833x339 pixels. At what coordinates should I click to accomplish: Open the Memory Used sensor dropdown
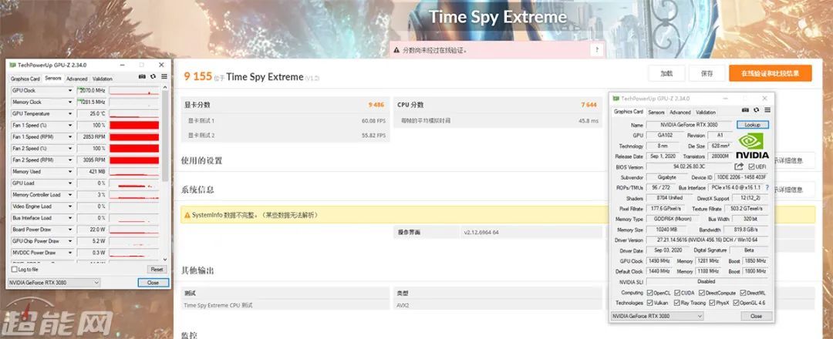tap(69, 171)
